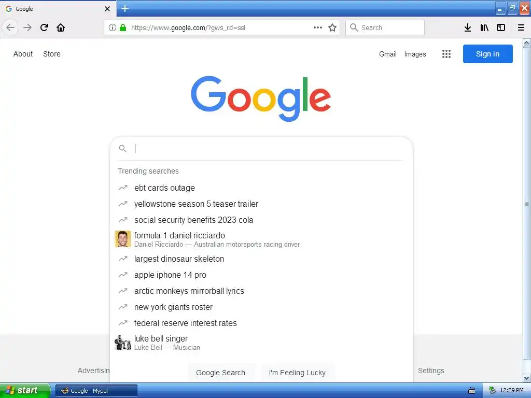531x398 pixels.
Task: Choose suggestion apple iphone 14 pro
Action: tap(261, 275)
